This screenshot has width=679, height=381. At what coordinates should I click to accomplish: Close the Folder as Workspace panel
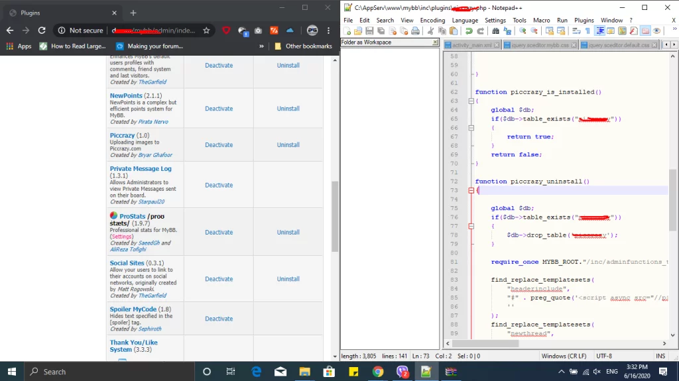[435, 42]
